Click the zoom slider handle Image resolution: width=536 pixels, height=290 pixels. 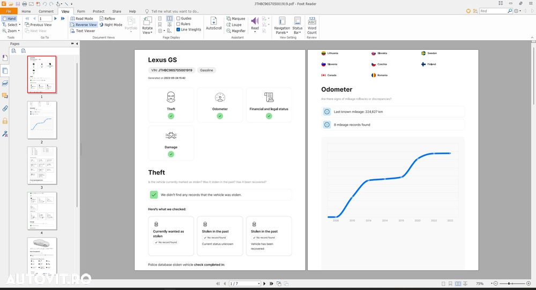coord(509,284)
